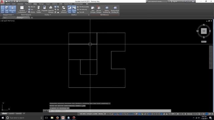Open the Decimal units dropdown
The width and height of the screenshot is (214, 120).
coord(191,114)
